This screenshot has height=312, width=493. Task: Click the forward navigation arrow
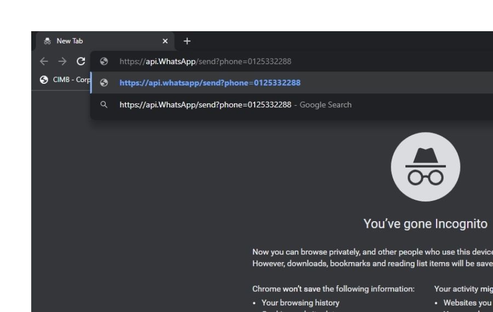pyautogui.click(x=62, y=61)
